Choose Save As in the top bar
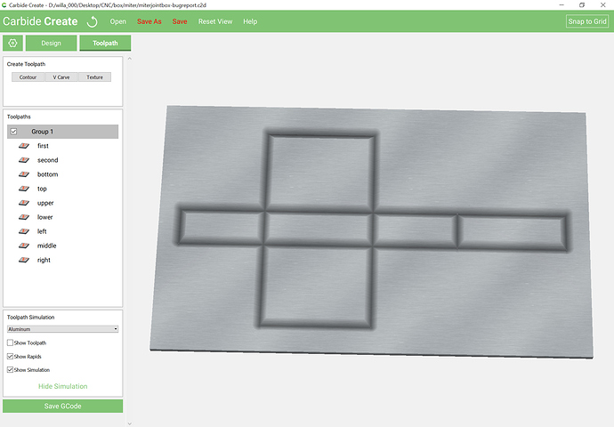 pos(149,21)
